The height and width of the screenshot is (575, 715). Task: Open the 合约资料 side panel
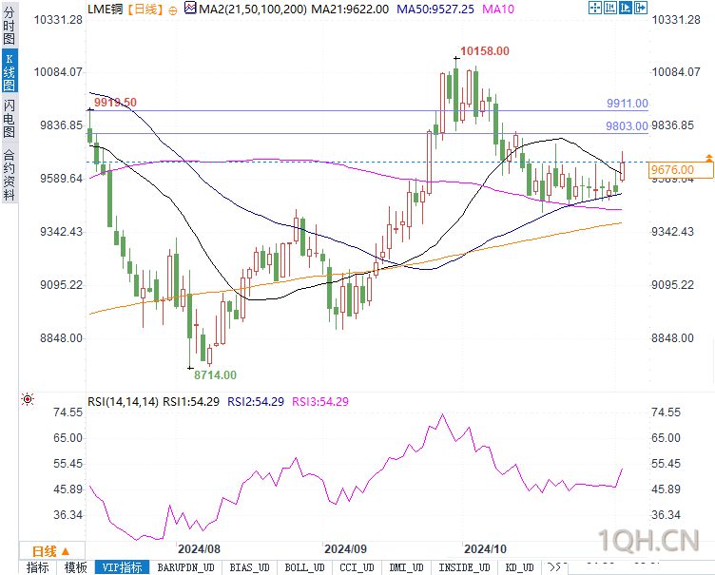coord(10,175)
